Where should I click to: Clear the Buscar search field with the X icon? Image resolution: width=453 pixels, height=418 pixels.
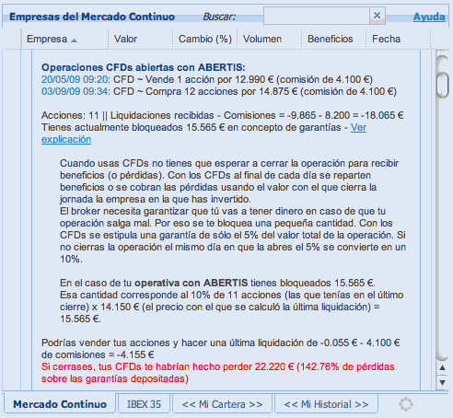[377, 16]
